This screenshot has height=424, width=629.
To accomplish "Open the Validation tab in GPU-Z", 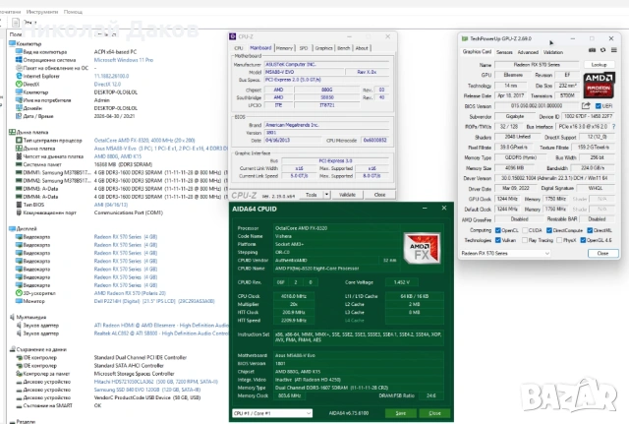I will point(553,52).
